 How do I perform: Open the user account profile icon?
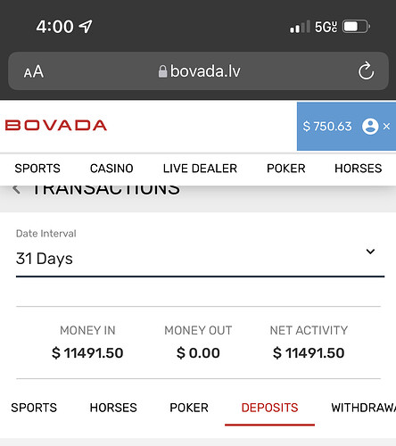click(370, 127)
